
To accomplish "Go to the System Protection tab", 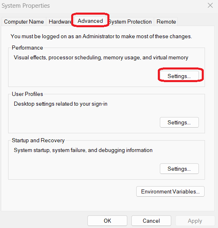I will 130,22.
